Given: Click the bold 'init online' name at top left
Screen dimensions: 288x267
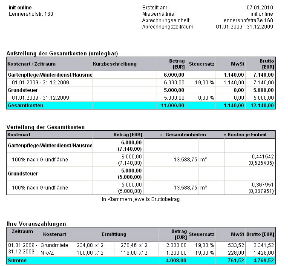Looking at the screenshot, I should tap(20, 8).
